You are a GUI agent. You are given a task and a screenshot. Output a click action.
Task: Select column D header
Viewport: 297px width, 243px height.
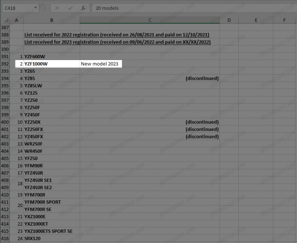pos(228,20)
